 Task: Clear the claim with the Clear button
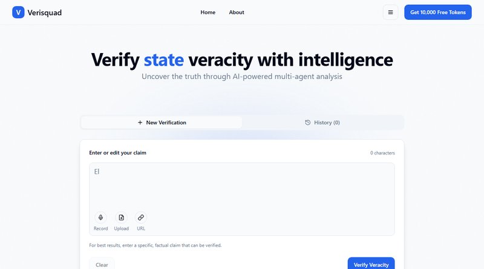point(102,264)
